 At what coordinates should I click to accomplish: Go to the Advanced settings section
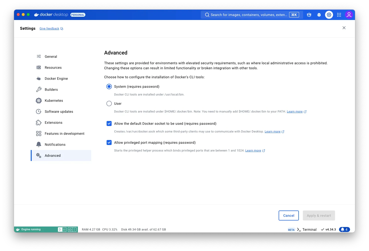click(61, 155)
